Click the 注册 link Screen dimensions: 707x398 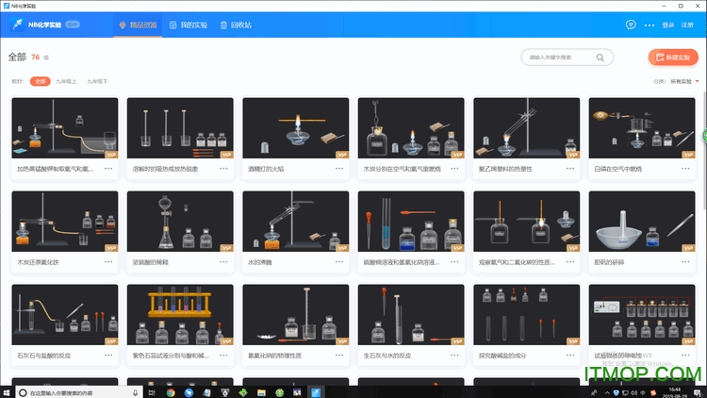687,25
